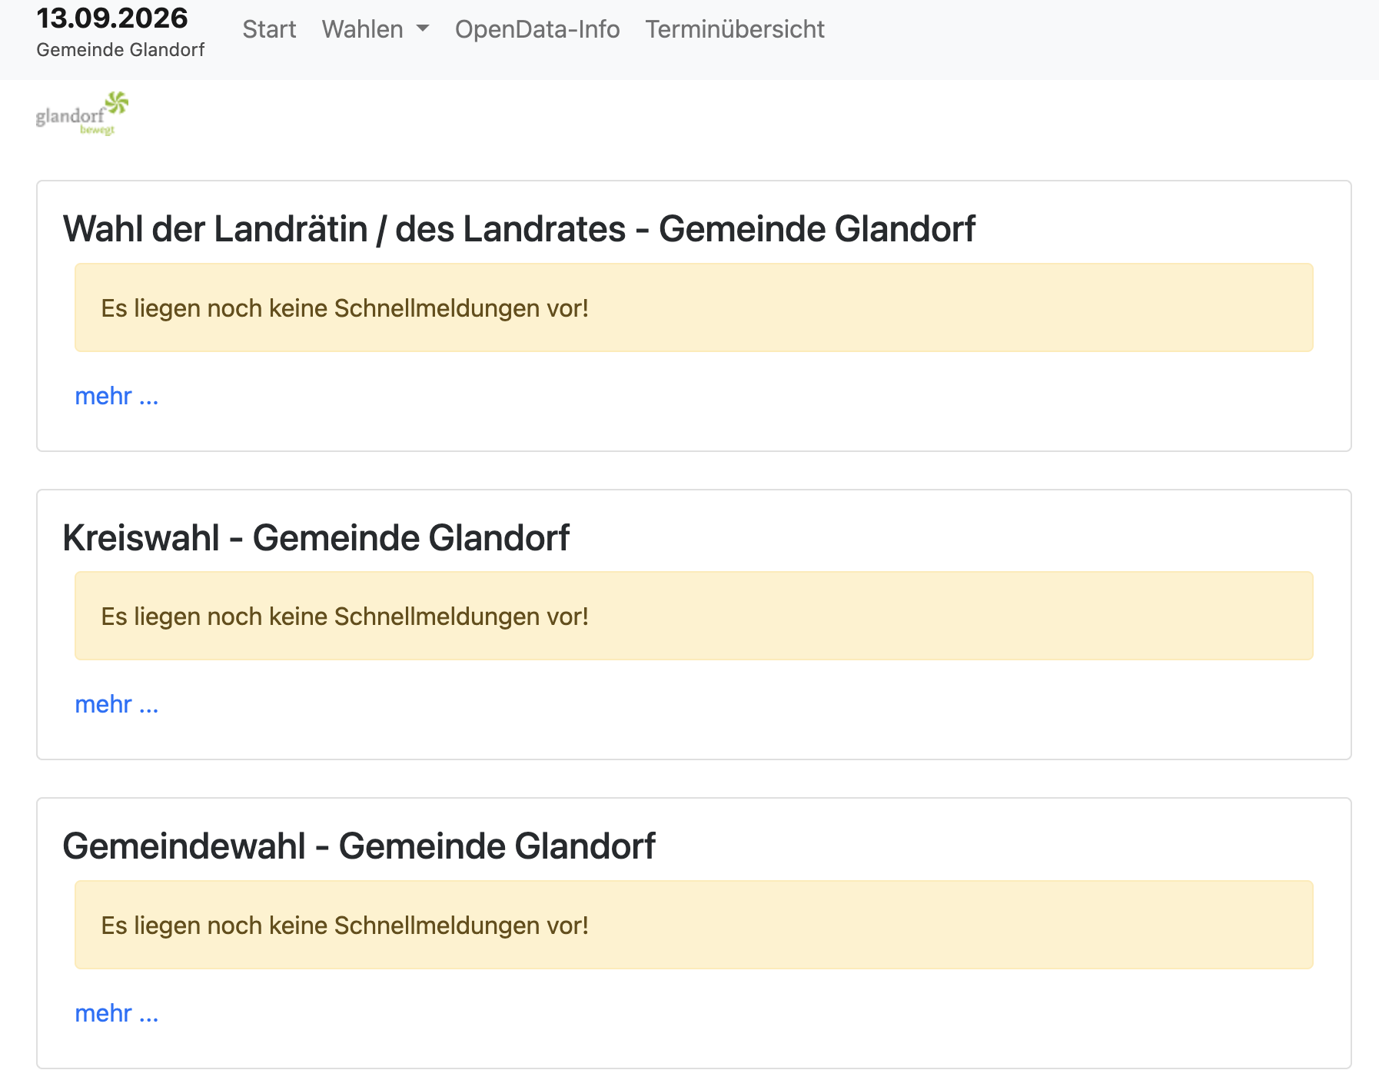The width and height of the screenshot is (1379, 1090).
Task: Expand the Wahlen dropdown caret
Action: click(422, 29)
